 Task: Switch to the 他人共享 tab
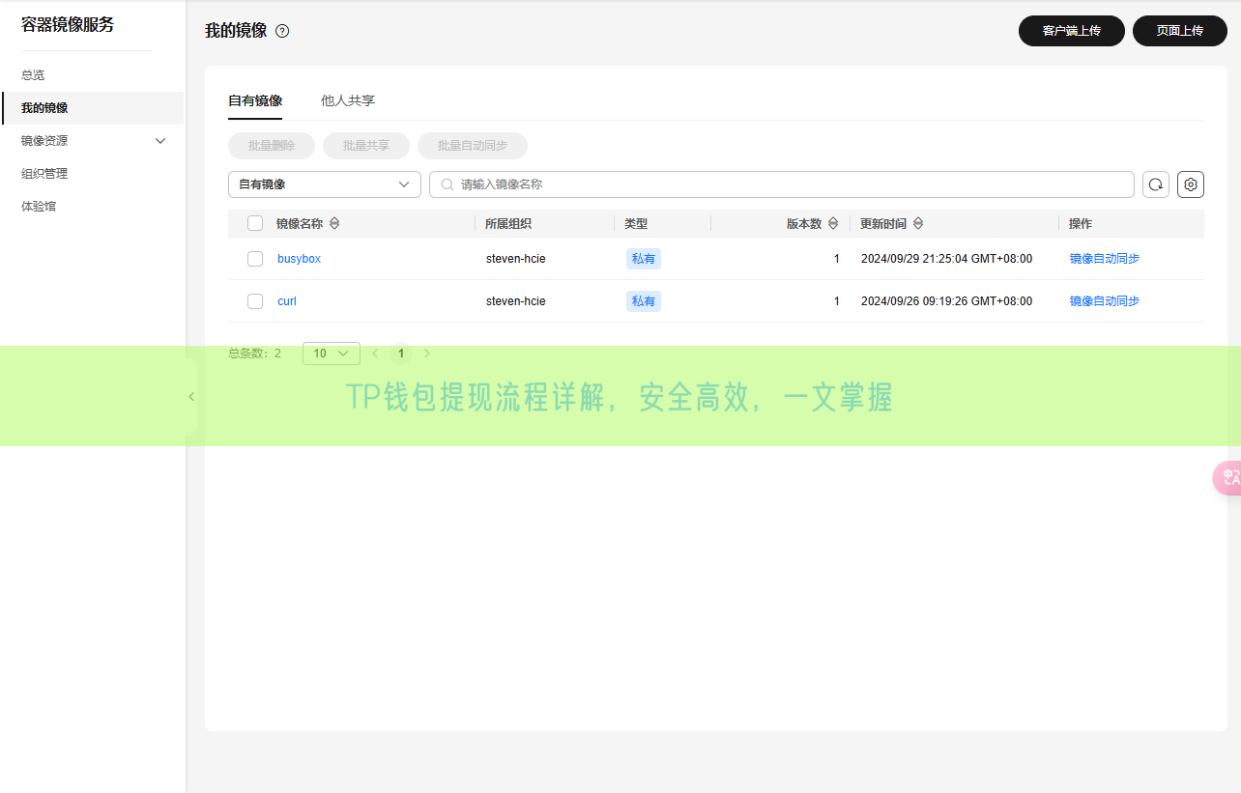pyautogui.click(x=348, y=100)
